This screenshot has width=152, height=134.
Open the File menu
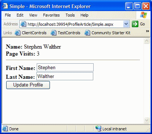point(8,15)
